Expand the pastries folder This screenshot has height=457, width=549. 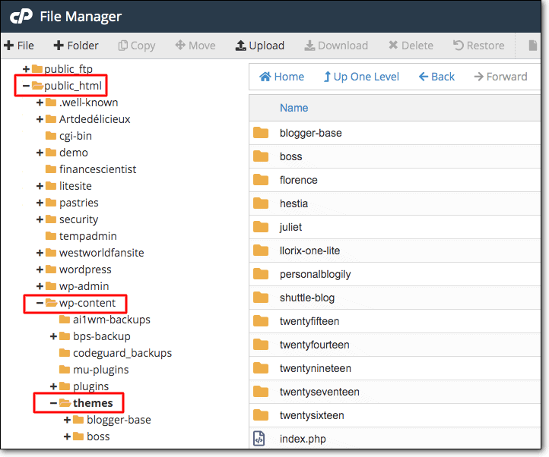click(40, 203)
